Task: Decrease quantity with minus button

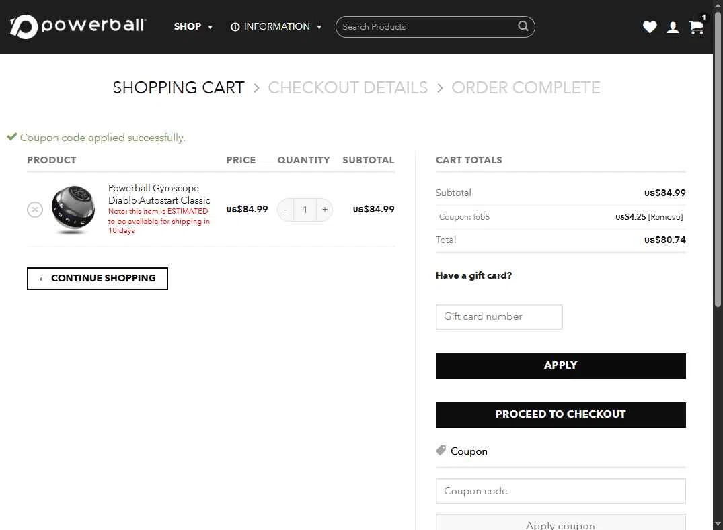Action: (x=285, y=210)
